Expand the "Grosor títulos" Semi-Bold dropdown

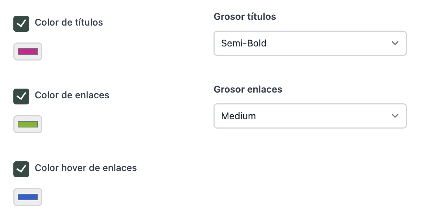(x=310, y=43)
